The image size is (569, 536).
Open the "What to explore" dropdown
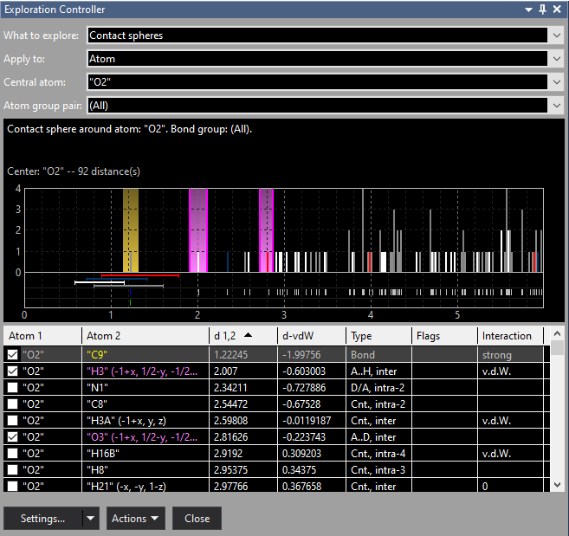point(554,36)
